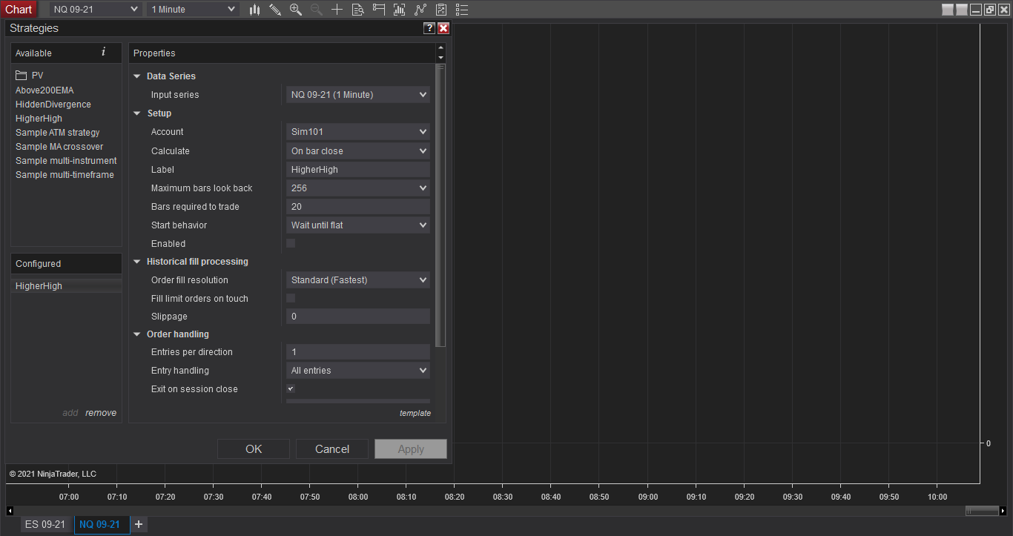Add a new chart tab with plus

139,525
